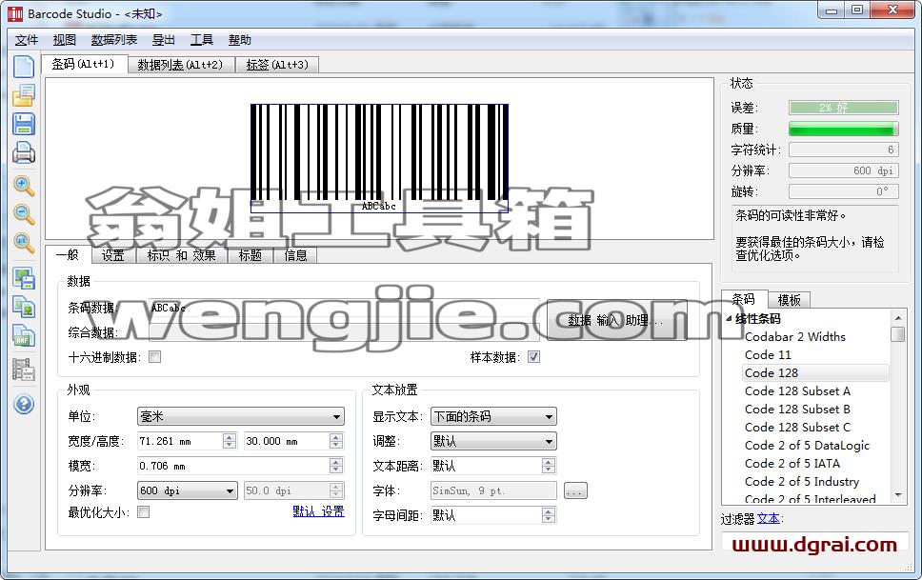Open the 标识 和 效果 tab

click(x=182, y=255)
